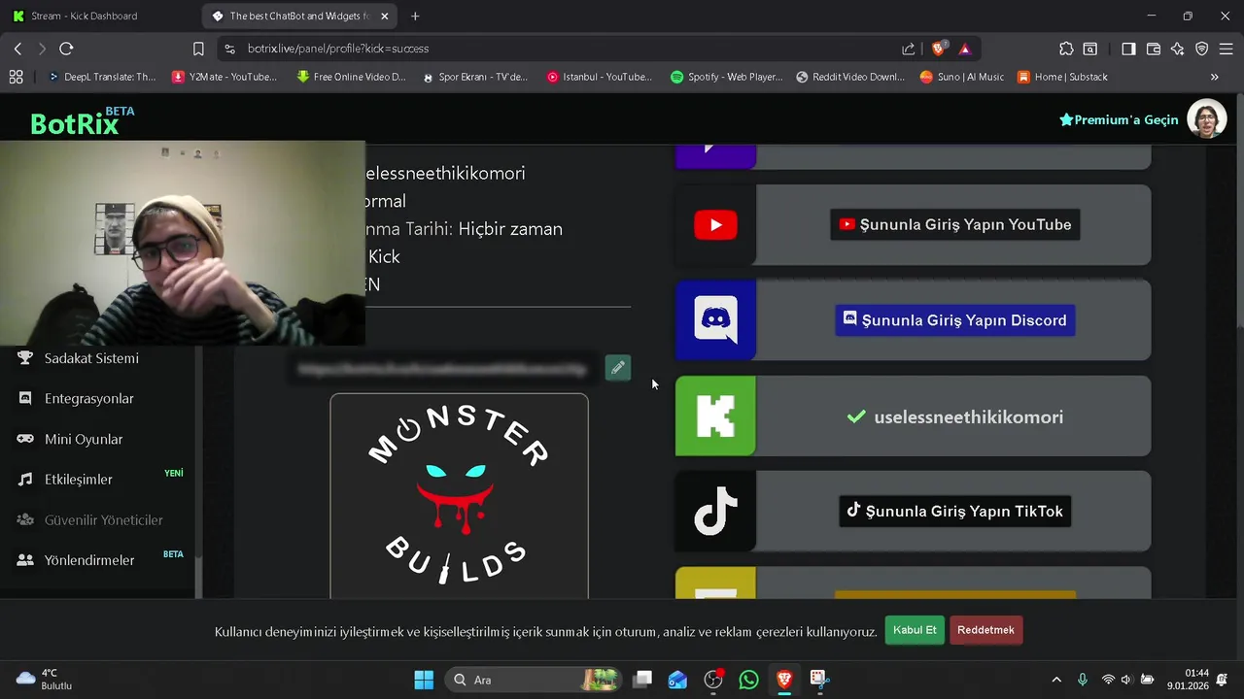Click the Monster Builds profile image

pos(459,495)
